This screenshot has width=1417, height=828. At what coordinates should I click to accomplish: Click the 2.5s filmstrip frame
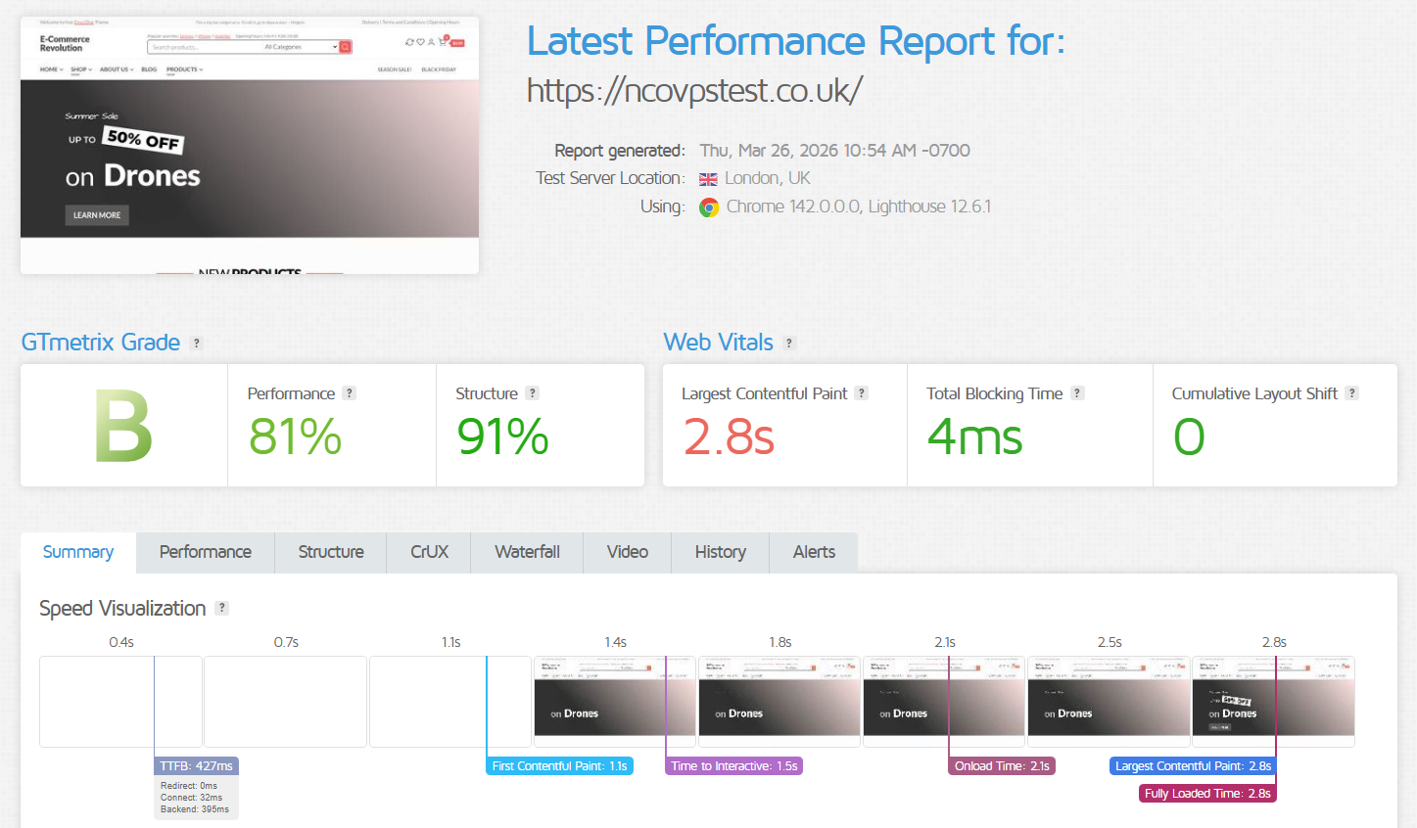point(1109,702)
